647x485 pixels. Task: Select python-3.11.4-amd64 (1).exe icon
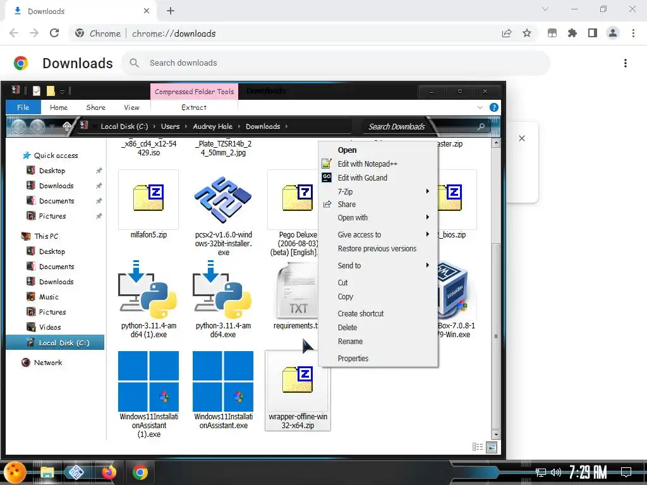click(x=148, y=290)
